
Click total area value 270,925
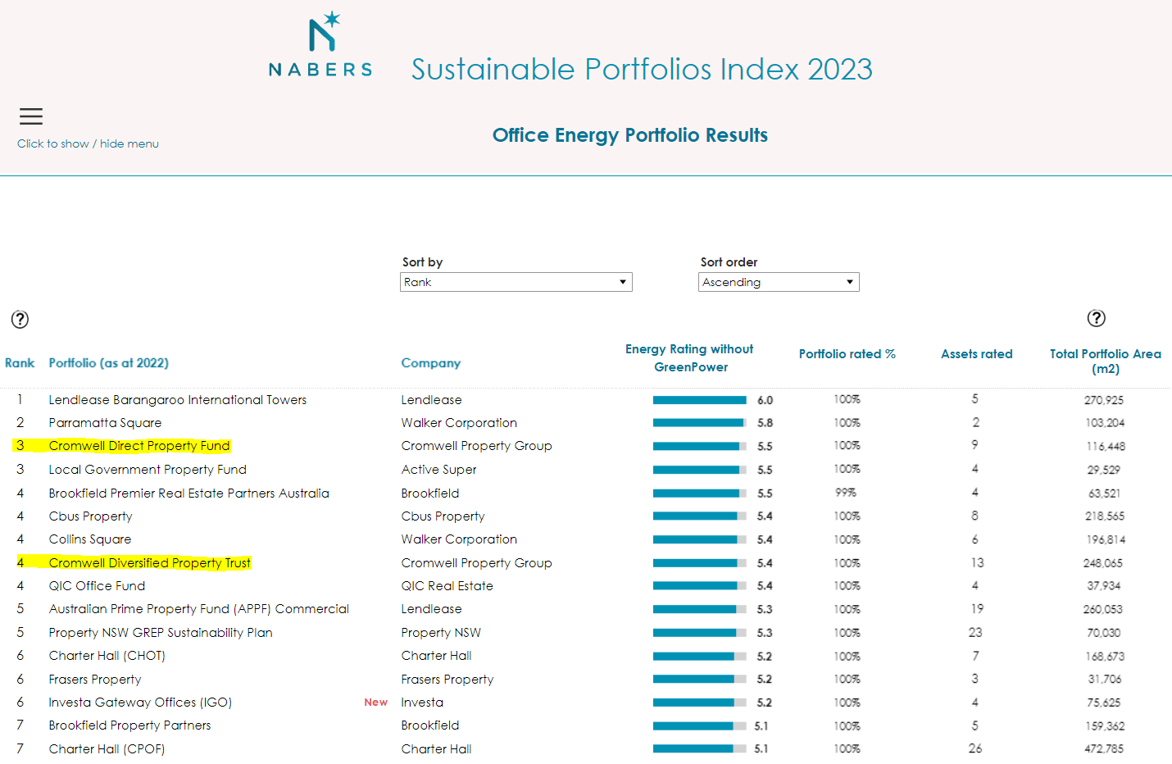tap(1104, 400)
